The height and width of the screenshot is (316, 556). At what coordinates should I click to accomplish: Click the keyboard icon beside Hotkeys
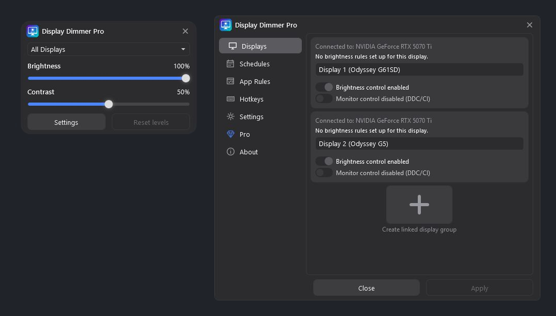230,99
